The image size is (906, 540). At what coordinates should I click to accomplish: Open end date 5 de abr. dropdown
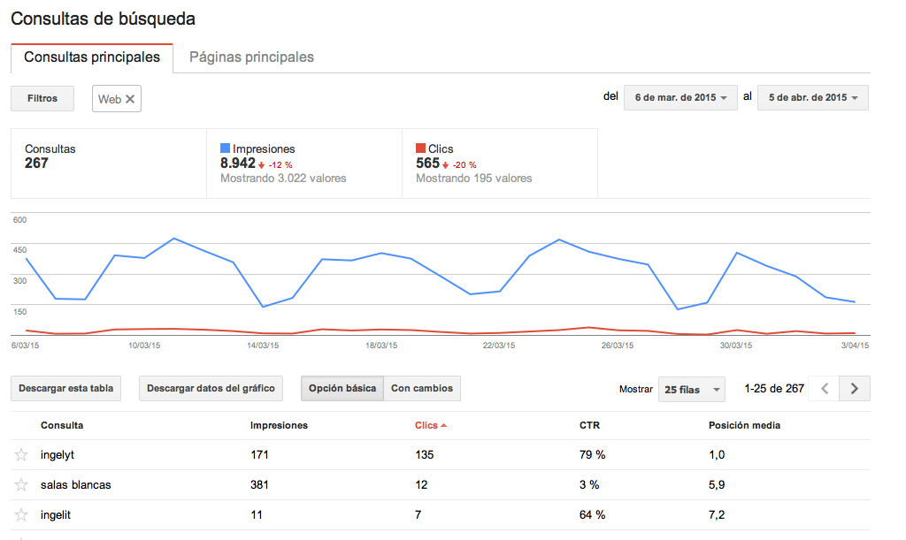click(x=813, y=97)
